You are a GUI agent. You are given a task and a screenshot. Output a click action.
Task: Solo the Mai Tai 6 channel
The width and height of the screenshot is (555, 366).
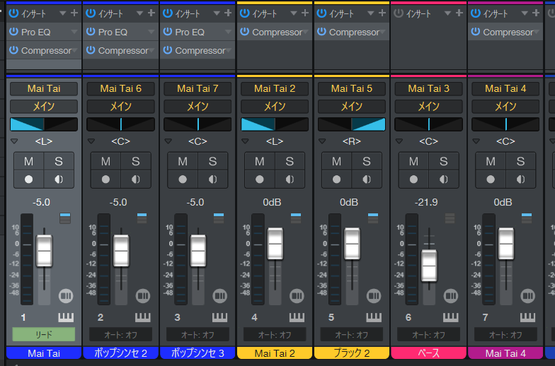coord(136,161)
